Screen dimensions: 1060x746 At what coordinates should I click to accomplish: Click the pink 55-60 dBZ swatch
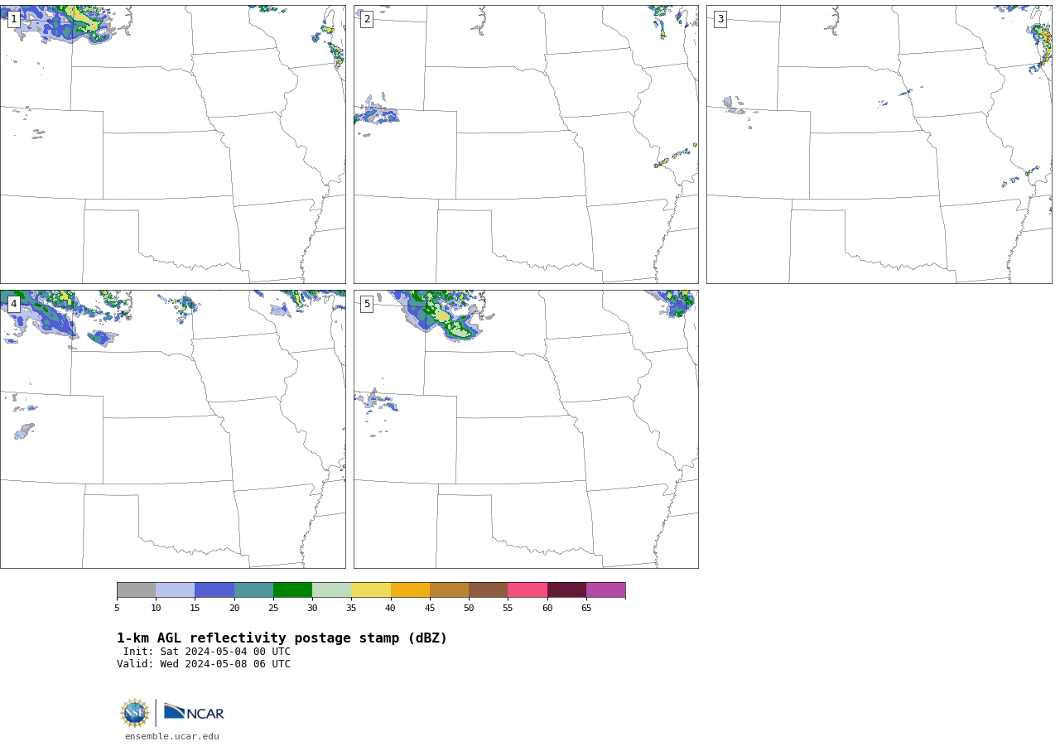coord(528,590)
